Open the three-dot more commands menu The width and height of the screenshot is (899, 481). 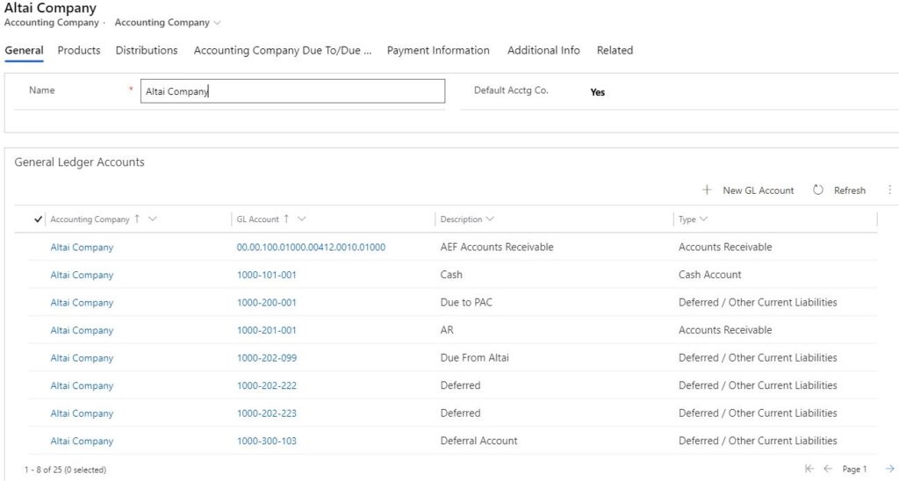tap(890, 190)
